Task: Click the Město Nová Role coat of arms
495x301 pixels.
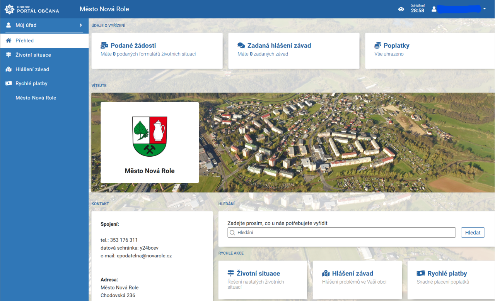Action: [x=150, y=136]
